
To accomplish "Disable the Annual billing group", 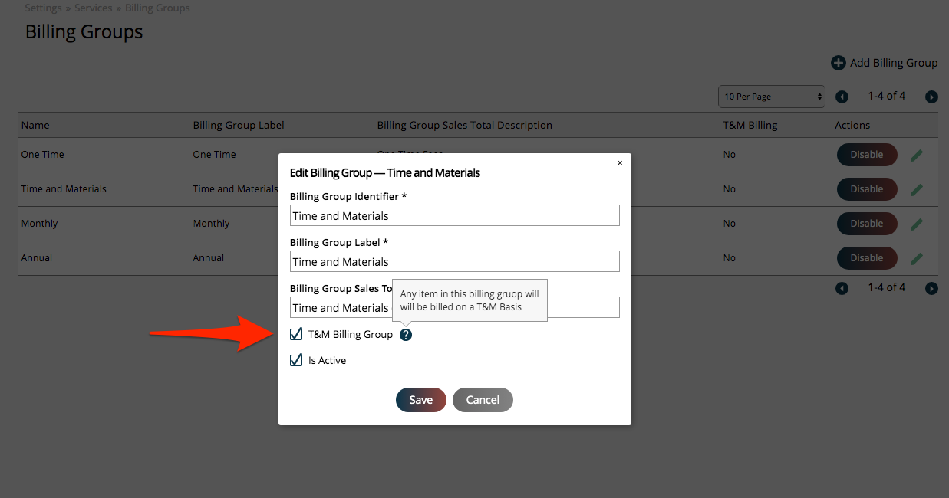I will pyautogui.click(x=867, y=257).
